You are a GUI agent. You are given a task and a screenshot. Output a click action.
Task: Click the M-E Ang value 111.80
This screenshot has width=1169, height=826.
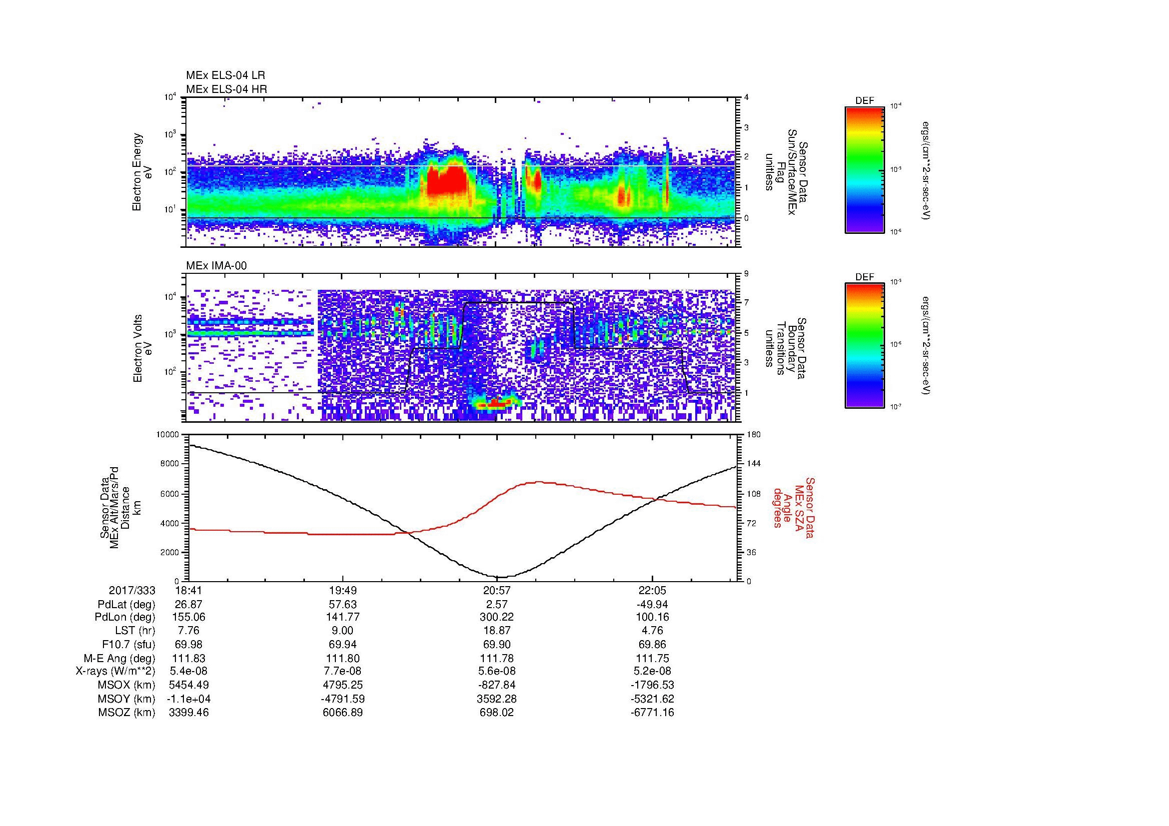(343, 659)
